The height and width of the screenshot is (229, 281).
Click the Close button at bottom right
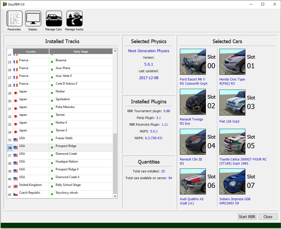(x=268, y=217)
